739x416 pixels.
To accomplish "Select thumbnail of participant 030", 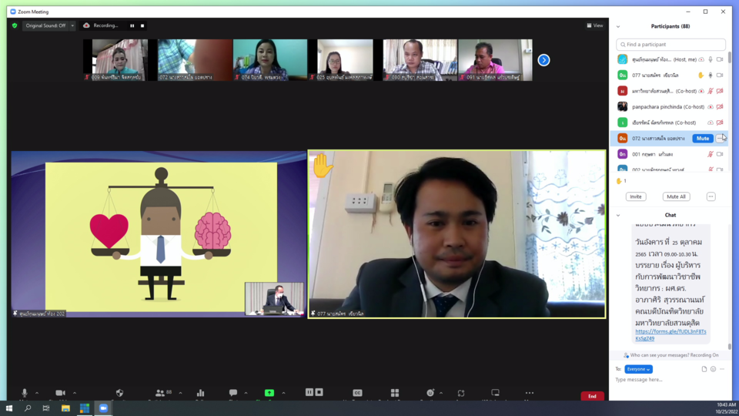I will (420, 60).
